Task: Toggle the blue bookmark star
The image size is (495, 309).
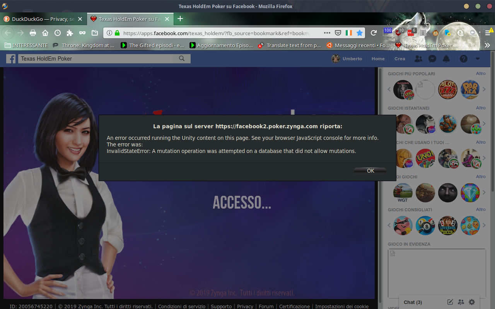Action: 360,33
